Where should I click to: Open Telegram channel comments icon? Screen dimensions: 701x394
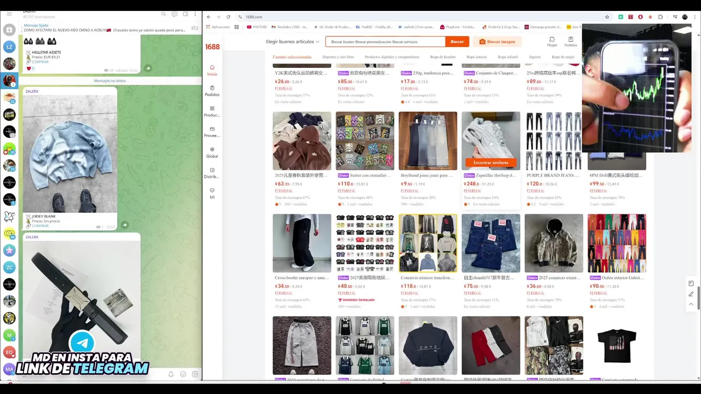pos(174,14)
